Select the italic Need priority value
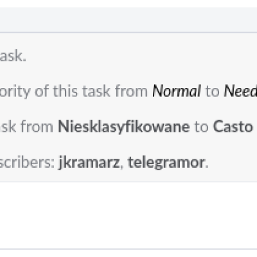 (x=240, y=91)
